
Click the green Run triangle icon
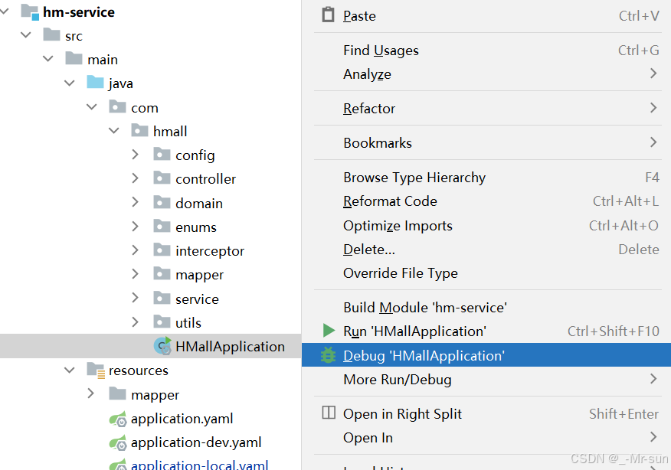point(329,331)
